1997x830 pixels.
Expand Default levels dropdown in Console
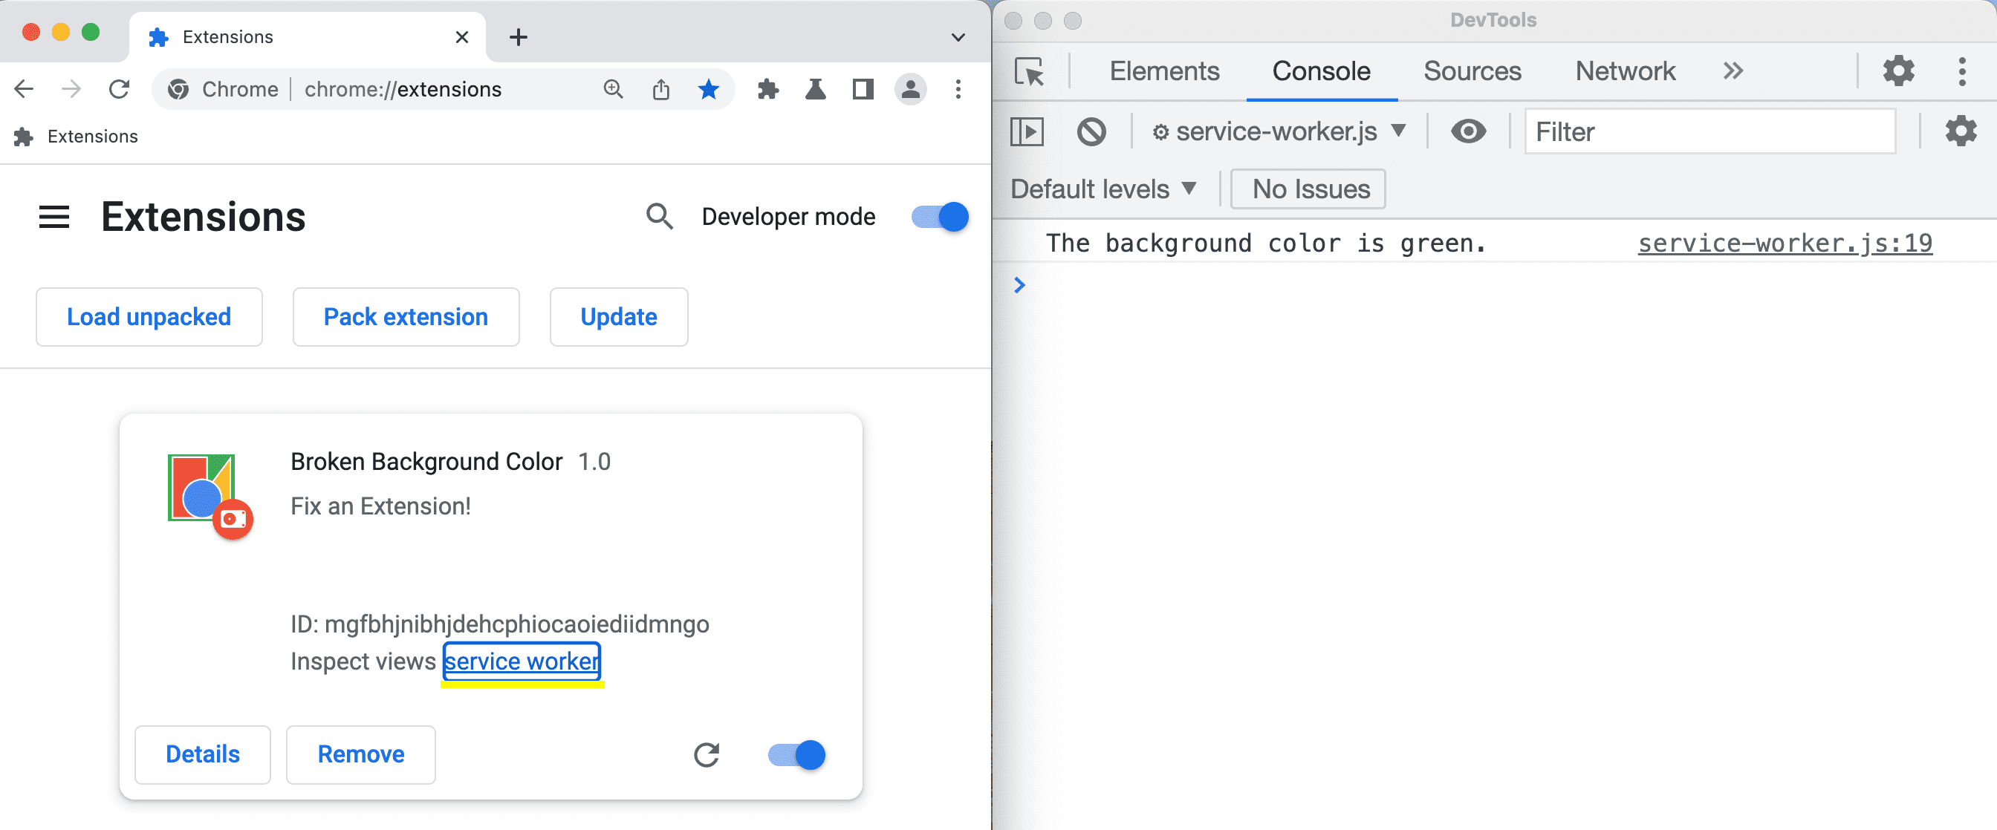(1103, 189)
